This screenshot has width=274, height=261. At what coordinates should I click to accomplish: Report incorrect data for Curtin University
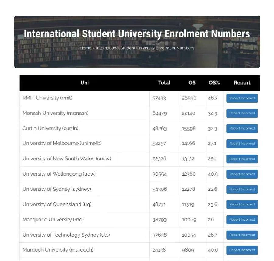tap(242, 128)
